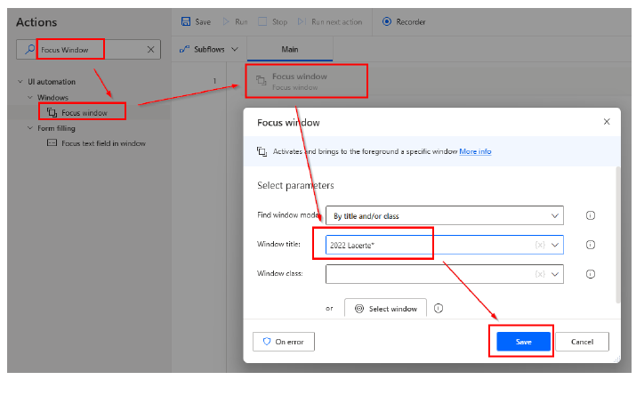The height and width of the screenshot is (396, 636).
Task: Collapse the UI automation tree group
Action: [20, 82]
